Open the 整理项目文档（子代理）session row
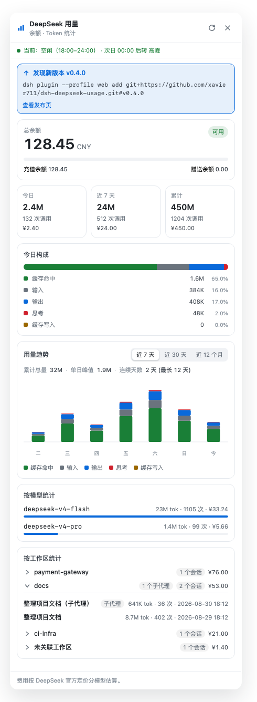Image resolution: width=257 pixels, height=702 pixels. [126, 604]
